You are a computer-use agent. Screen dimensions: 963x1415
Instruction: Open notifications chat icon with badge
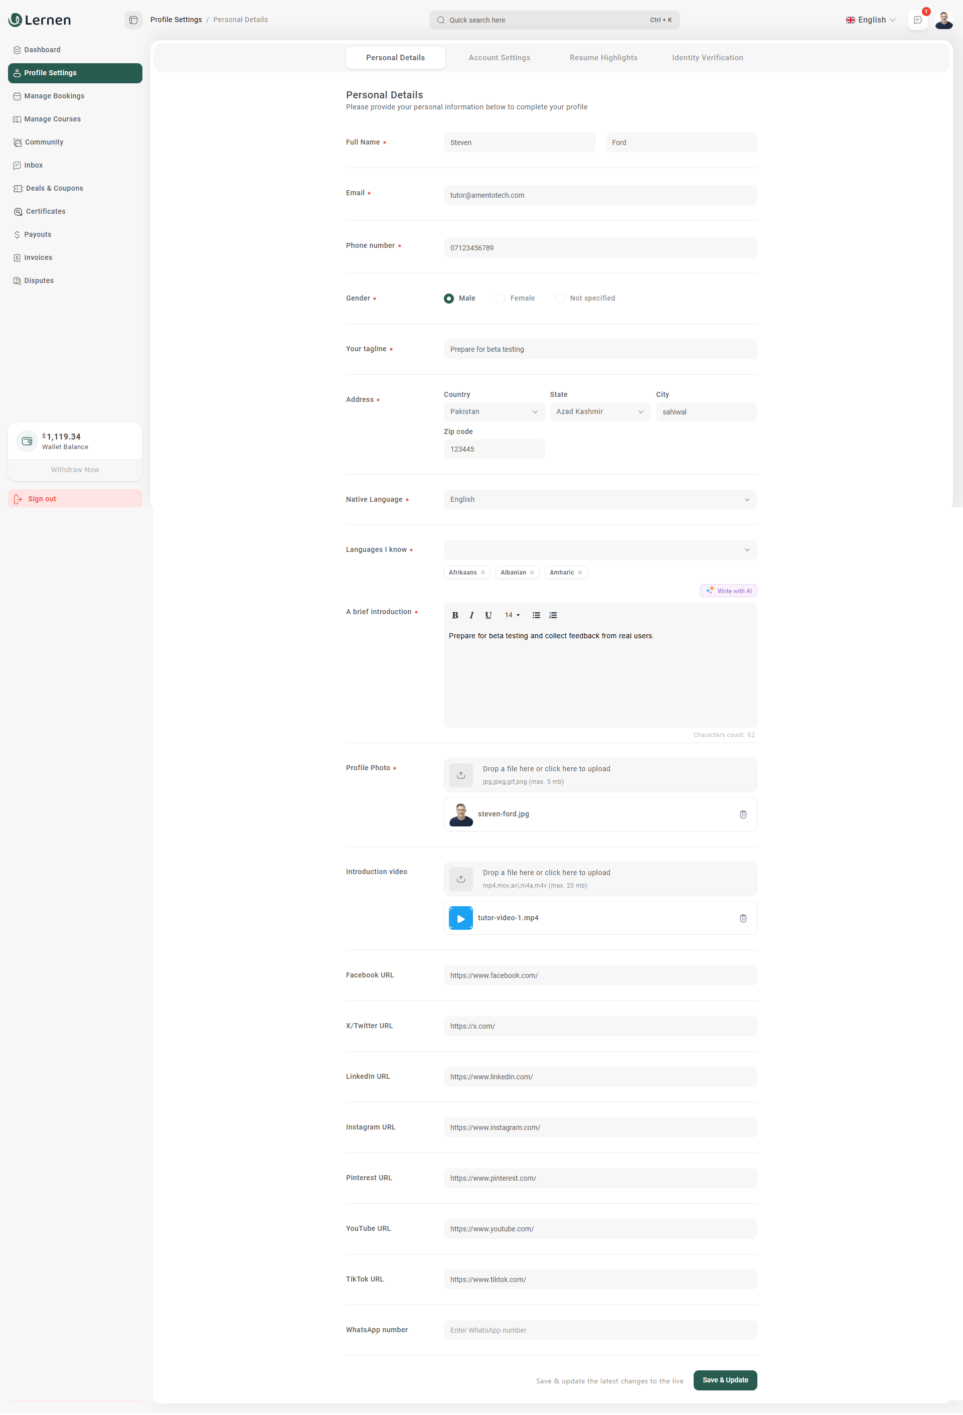(x=917, y=20)
